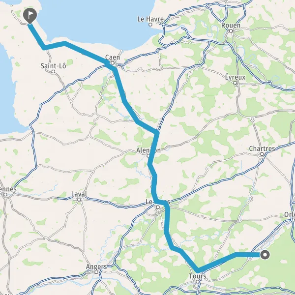Select the Évreux city marker dot

pos(235,83)
